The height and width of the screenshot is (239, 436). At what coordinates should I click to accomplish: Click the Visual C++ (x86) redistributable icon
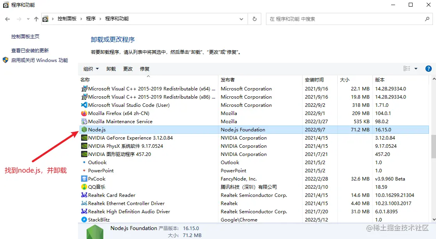84,97
